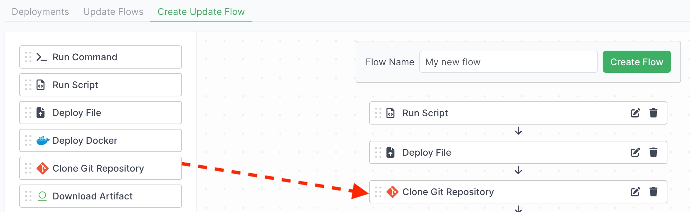Viewport: 690px width, 212px height.
Task: Remove Deploy File step with trash icon
Action: pos(653,152)
